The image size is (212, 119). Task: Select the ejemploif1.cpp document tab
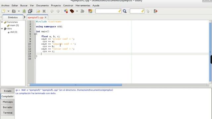[x=35, y=18]
